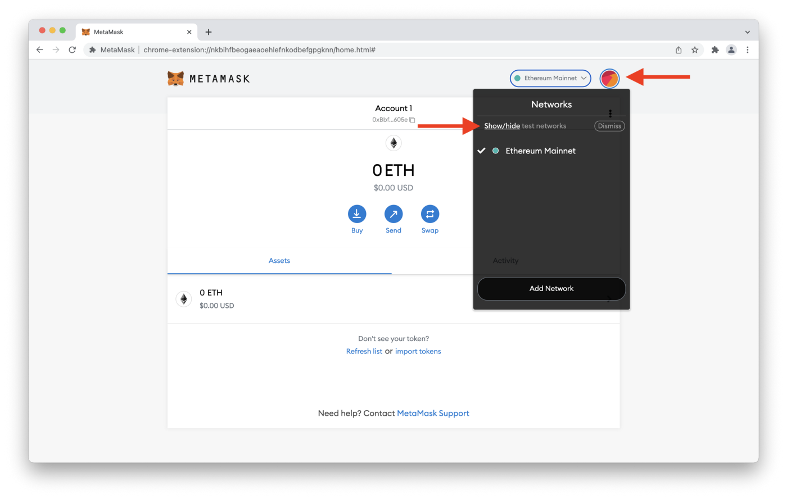787x500 pixels.
Task: Click the Account 1 name
Action: (393, 108)
